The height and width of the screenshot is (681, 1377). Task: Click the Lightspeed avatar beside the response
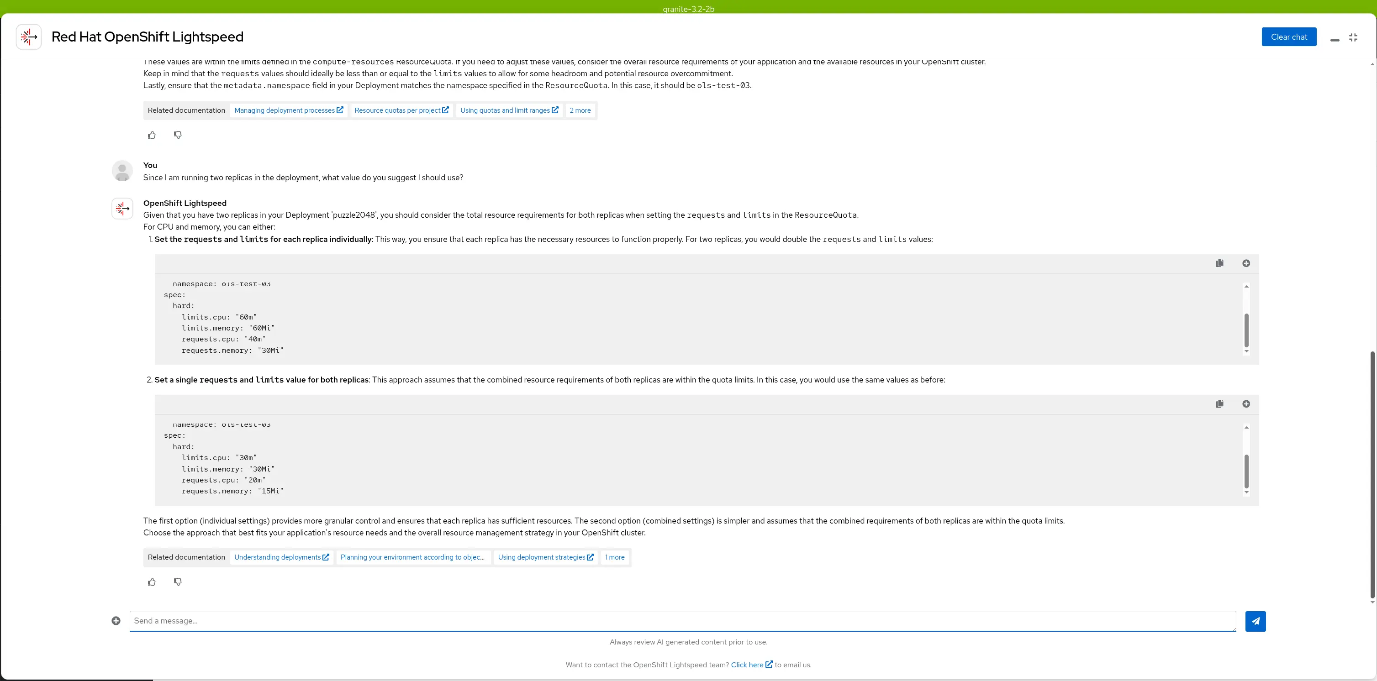point(122,208)
